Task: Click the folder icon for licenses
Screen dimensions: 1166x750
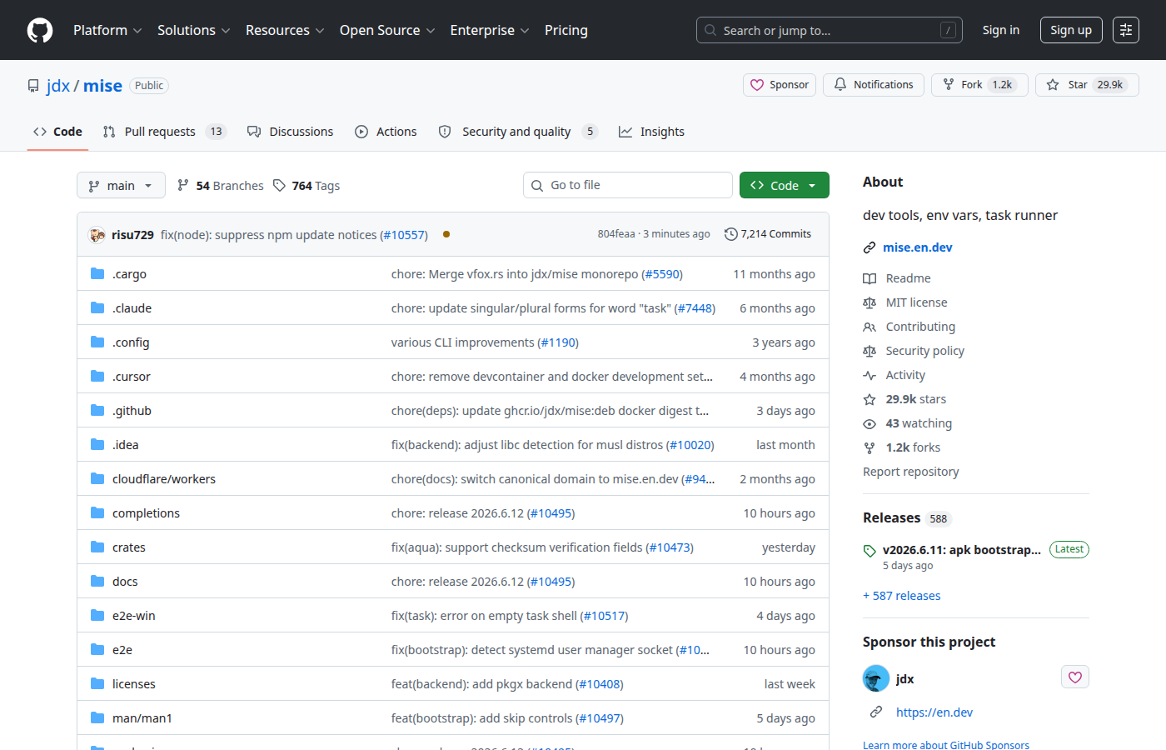Action: coord(97,683)
